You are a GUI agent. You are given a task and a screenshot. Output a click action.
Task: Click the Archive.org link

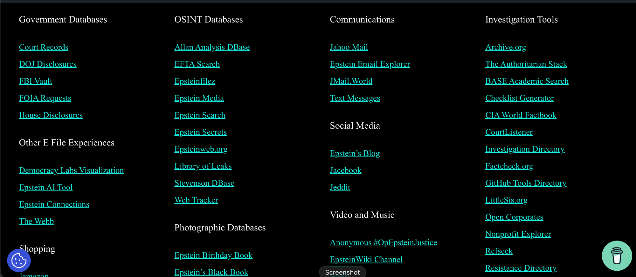505,47
